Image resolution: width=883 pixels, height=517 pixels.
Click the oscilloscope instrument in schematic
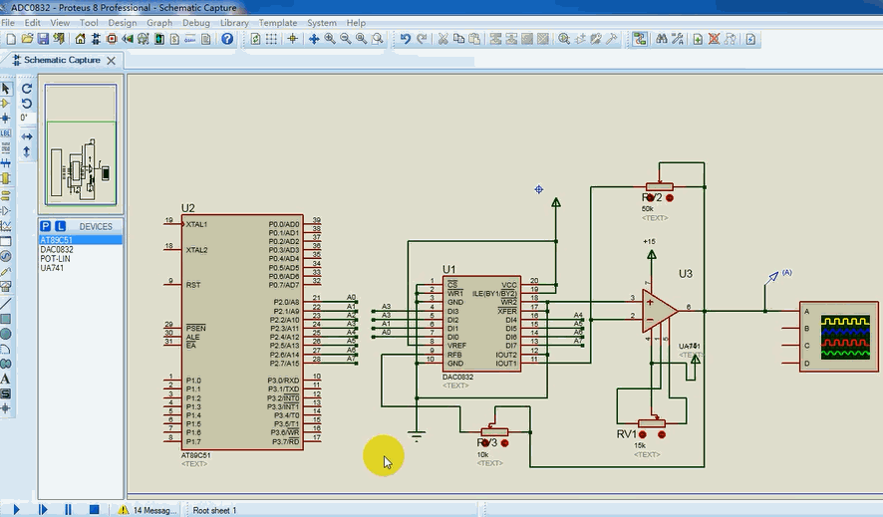[x=838, y=337]
